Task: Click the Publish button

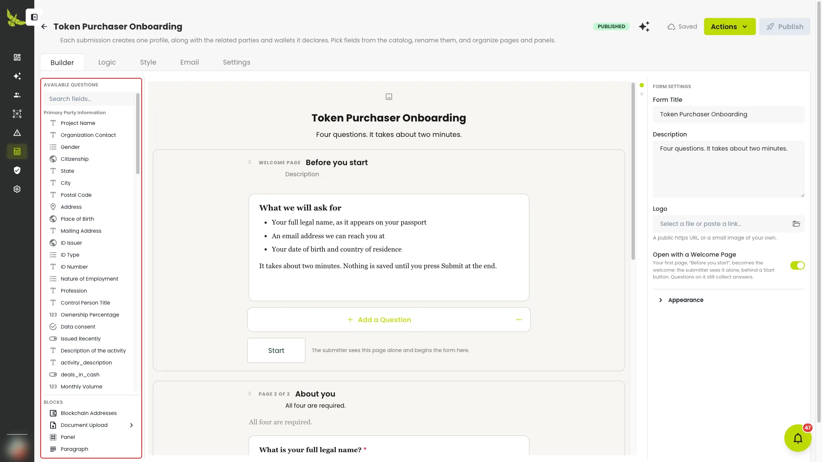Action: pyautogui.click(x=784, y=27)
